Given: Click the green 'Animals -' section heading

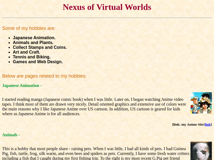Looking at the screenshot, I should [x=11, y=135].
